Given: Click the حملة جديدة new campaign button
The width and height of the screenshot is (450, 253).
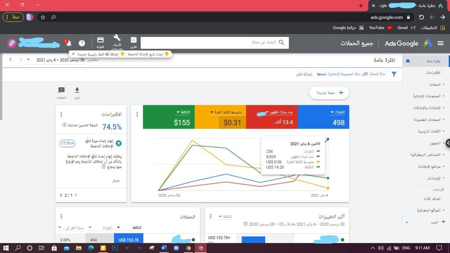Looking at the screenshot, I should tap(329, 93).
